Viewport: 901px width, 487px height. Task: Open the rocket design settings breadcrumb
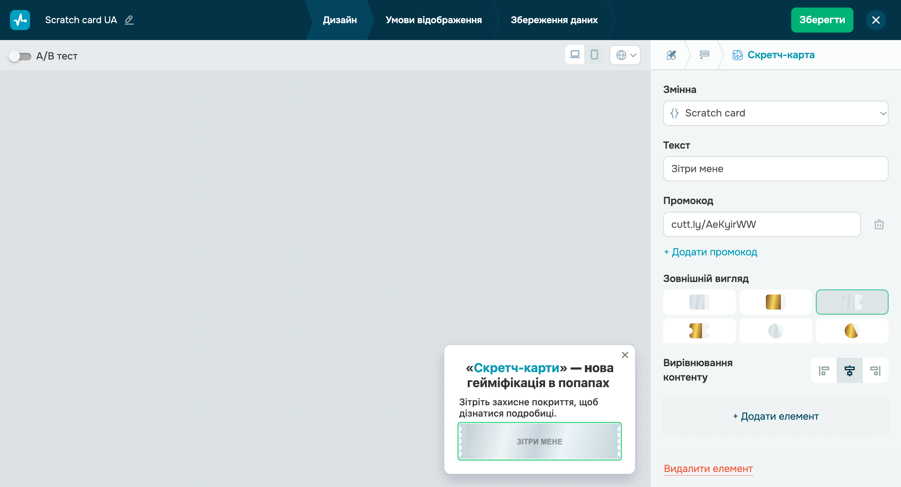(671, 55)
